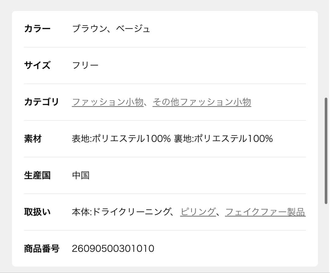330x273 pixels.
Task: Click the サイズ row label
Action: pyautogui.click(x=37, y=65)
